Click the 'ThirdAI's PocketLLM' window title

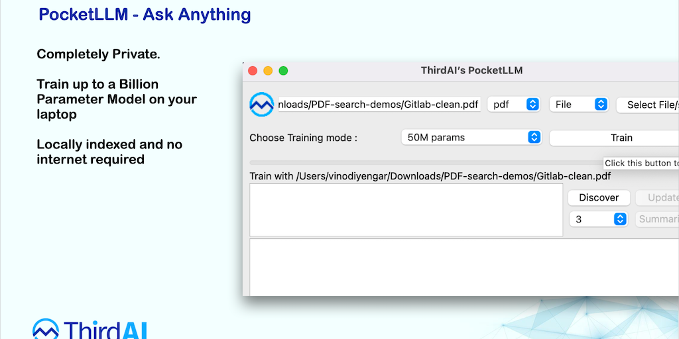tap(471, 70)
